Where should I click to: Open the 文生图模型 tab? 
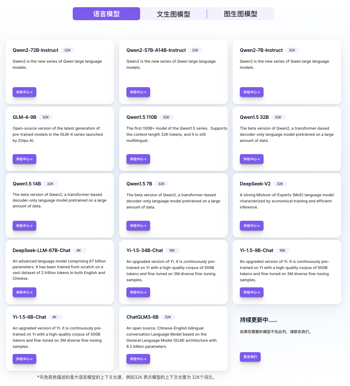tap(173, 14)
